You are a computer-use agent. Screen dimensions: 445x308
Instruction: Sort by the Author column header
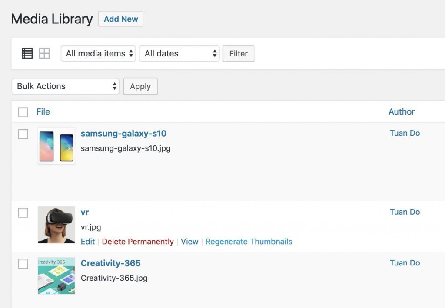click(402, 112)
